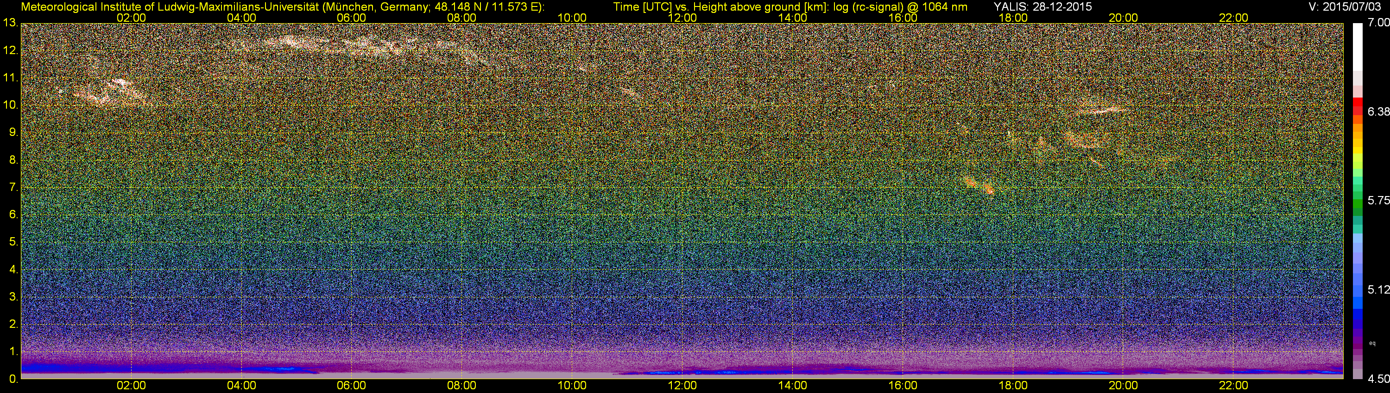Click the 5.75 value on the color scale
1390x393 pixels.
(1379, 200)
